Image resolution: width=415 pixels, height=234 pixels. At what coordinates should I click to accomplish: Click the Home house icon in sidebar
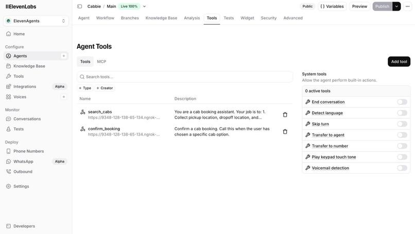coord(8,34)
